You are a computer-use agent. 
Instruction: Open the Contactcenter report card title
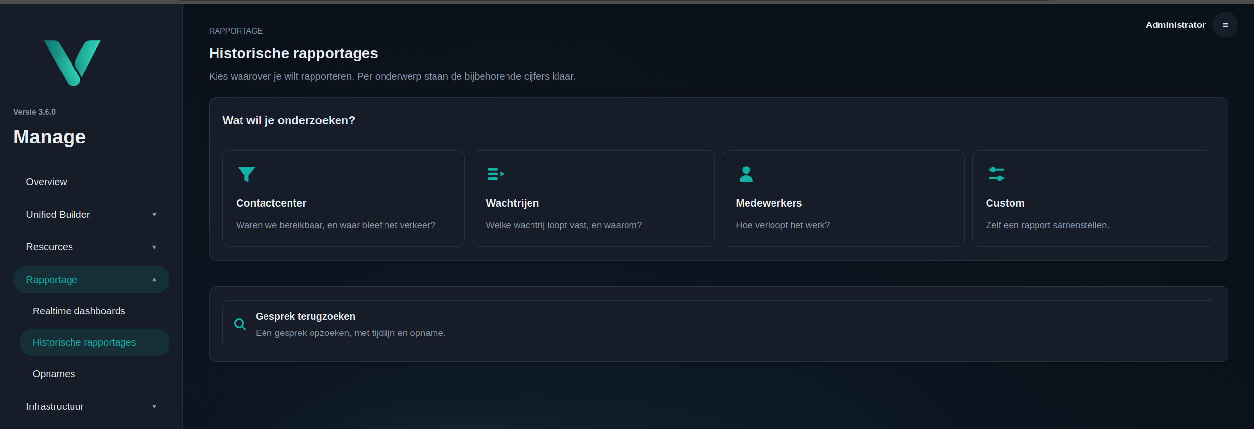click(x=271, y=203)
